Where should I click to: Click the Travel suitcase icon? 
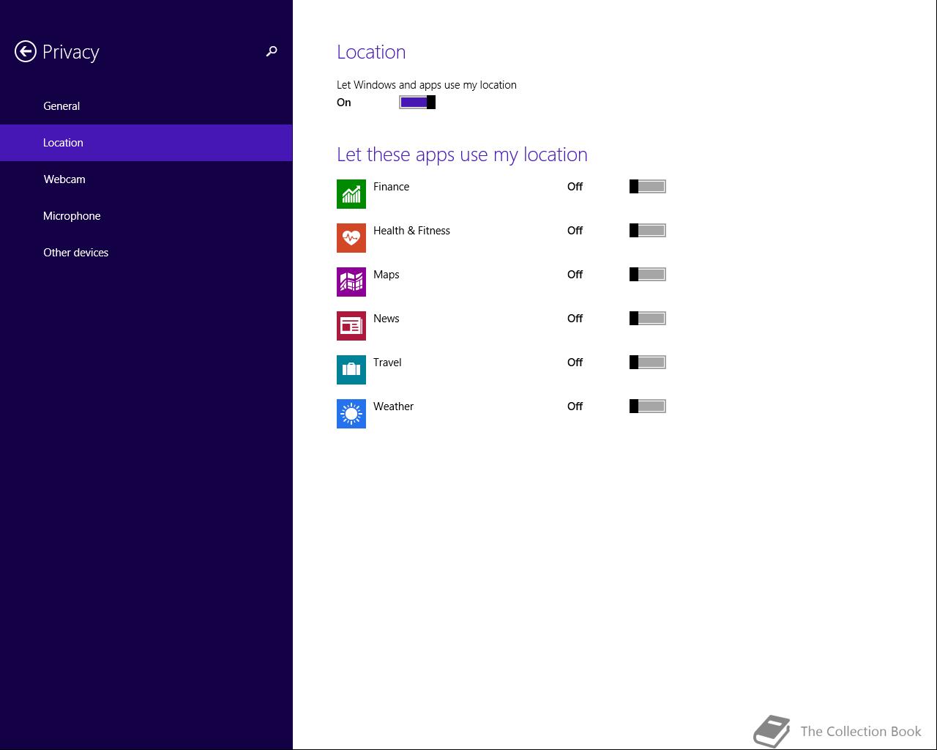coord(351,370)
